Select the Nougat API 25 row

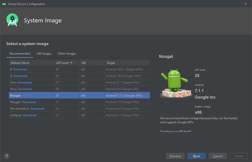(79, 96)
